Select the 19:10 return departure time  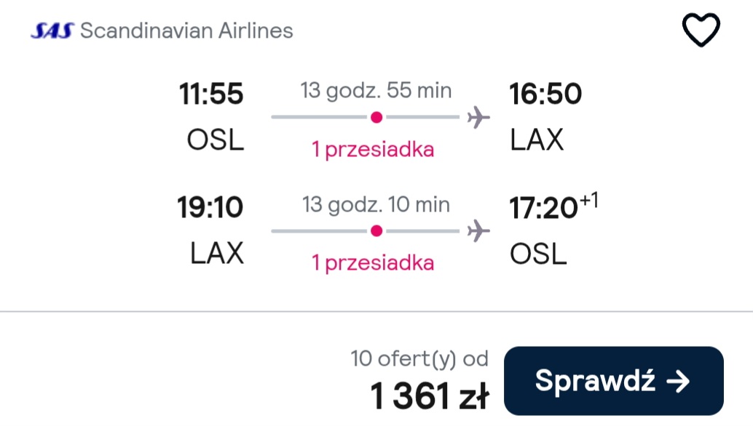click(x=210, y=207)
